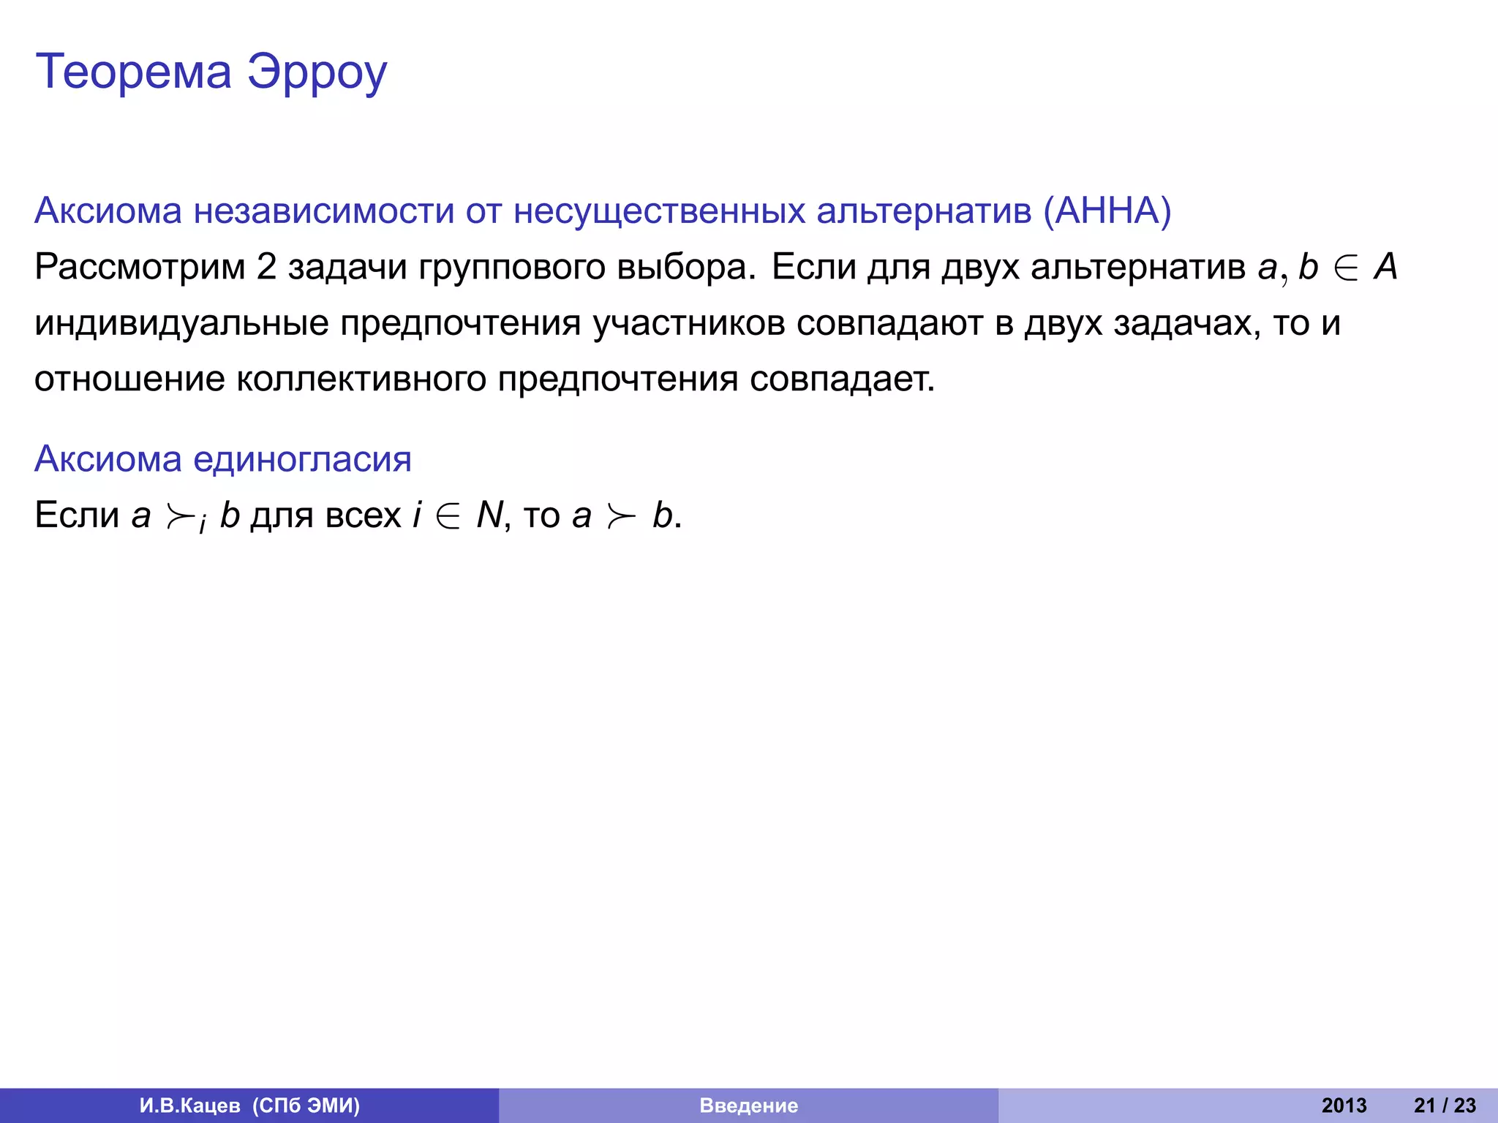Click the footer year "2013"
Image resolution: width=1498 pixels, height=1123 pixels.
click(x=1344, y=1105)
